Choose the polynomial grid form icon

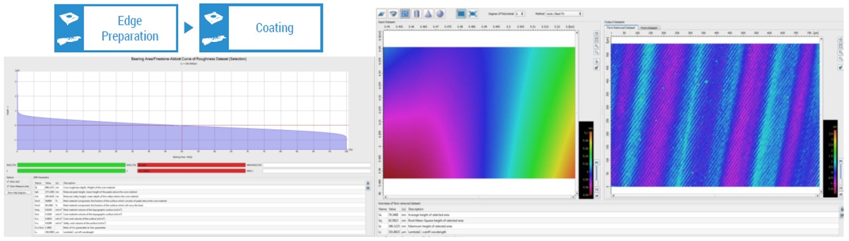click(x=405, y=13)
